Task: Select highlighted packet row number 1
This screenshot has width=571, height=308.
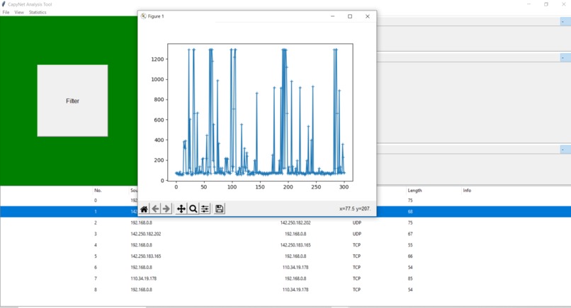Action: tap(285, 211)
